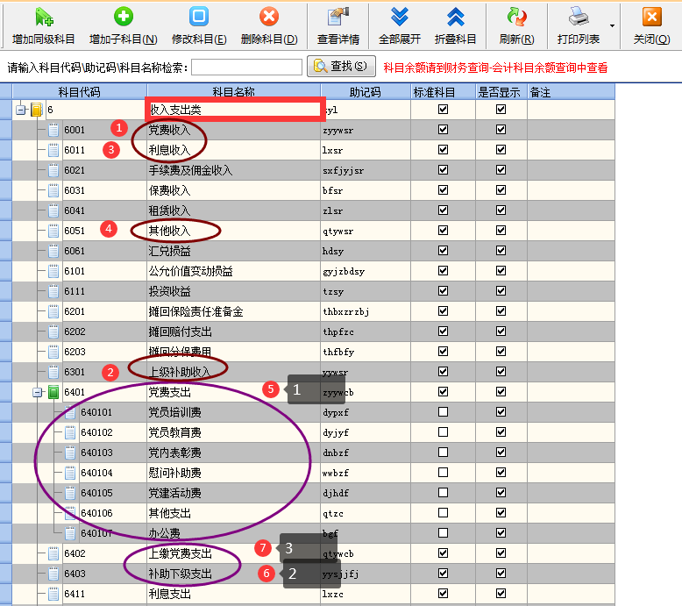Click the document icon of row 6051
This screenshot has width=682, height=606.
click(53, 231)
